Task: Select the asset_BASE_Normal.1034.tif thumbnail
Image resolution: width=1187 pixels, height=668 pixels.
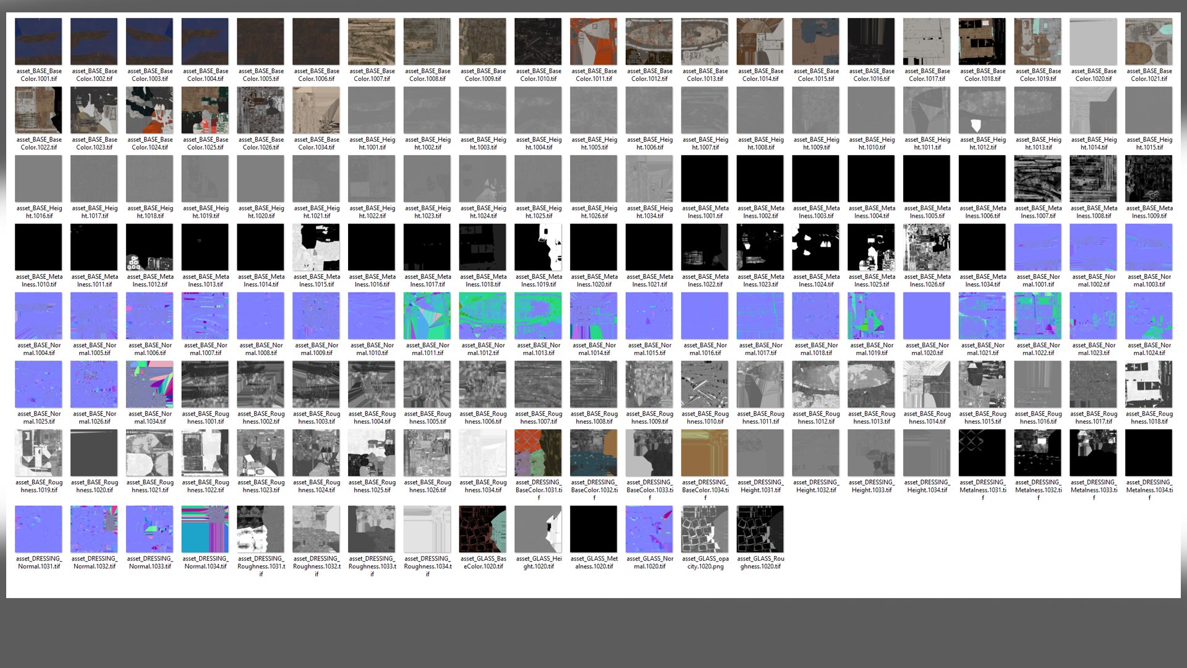Action: coord(150,385)
